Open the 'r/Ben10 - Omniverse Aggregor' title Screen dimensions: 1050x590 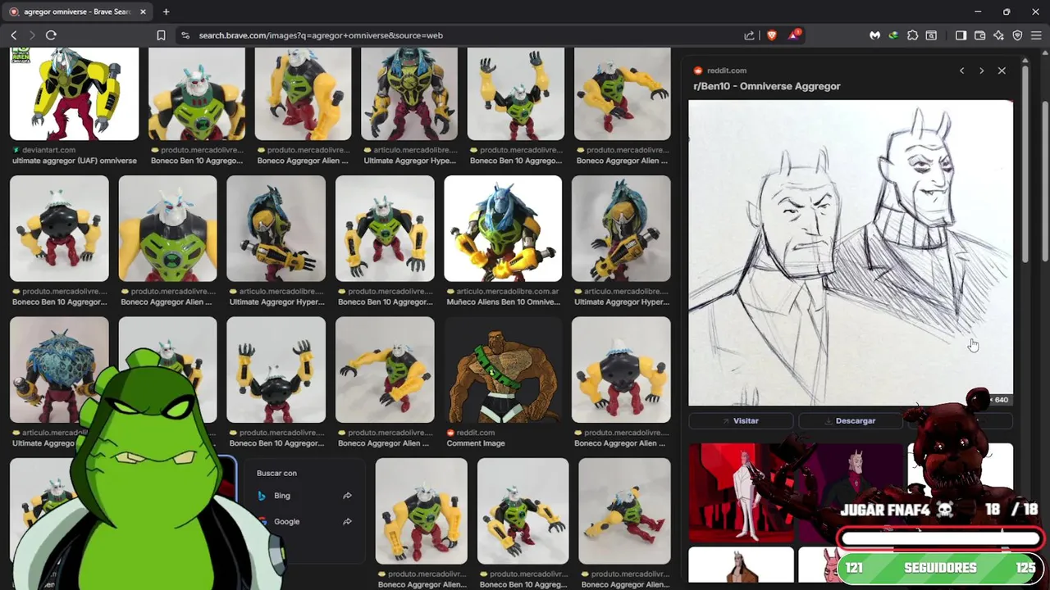click(x=767, y=86)
